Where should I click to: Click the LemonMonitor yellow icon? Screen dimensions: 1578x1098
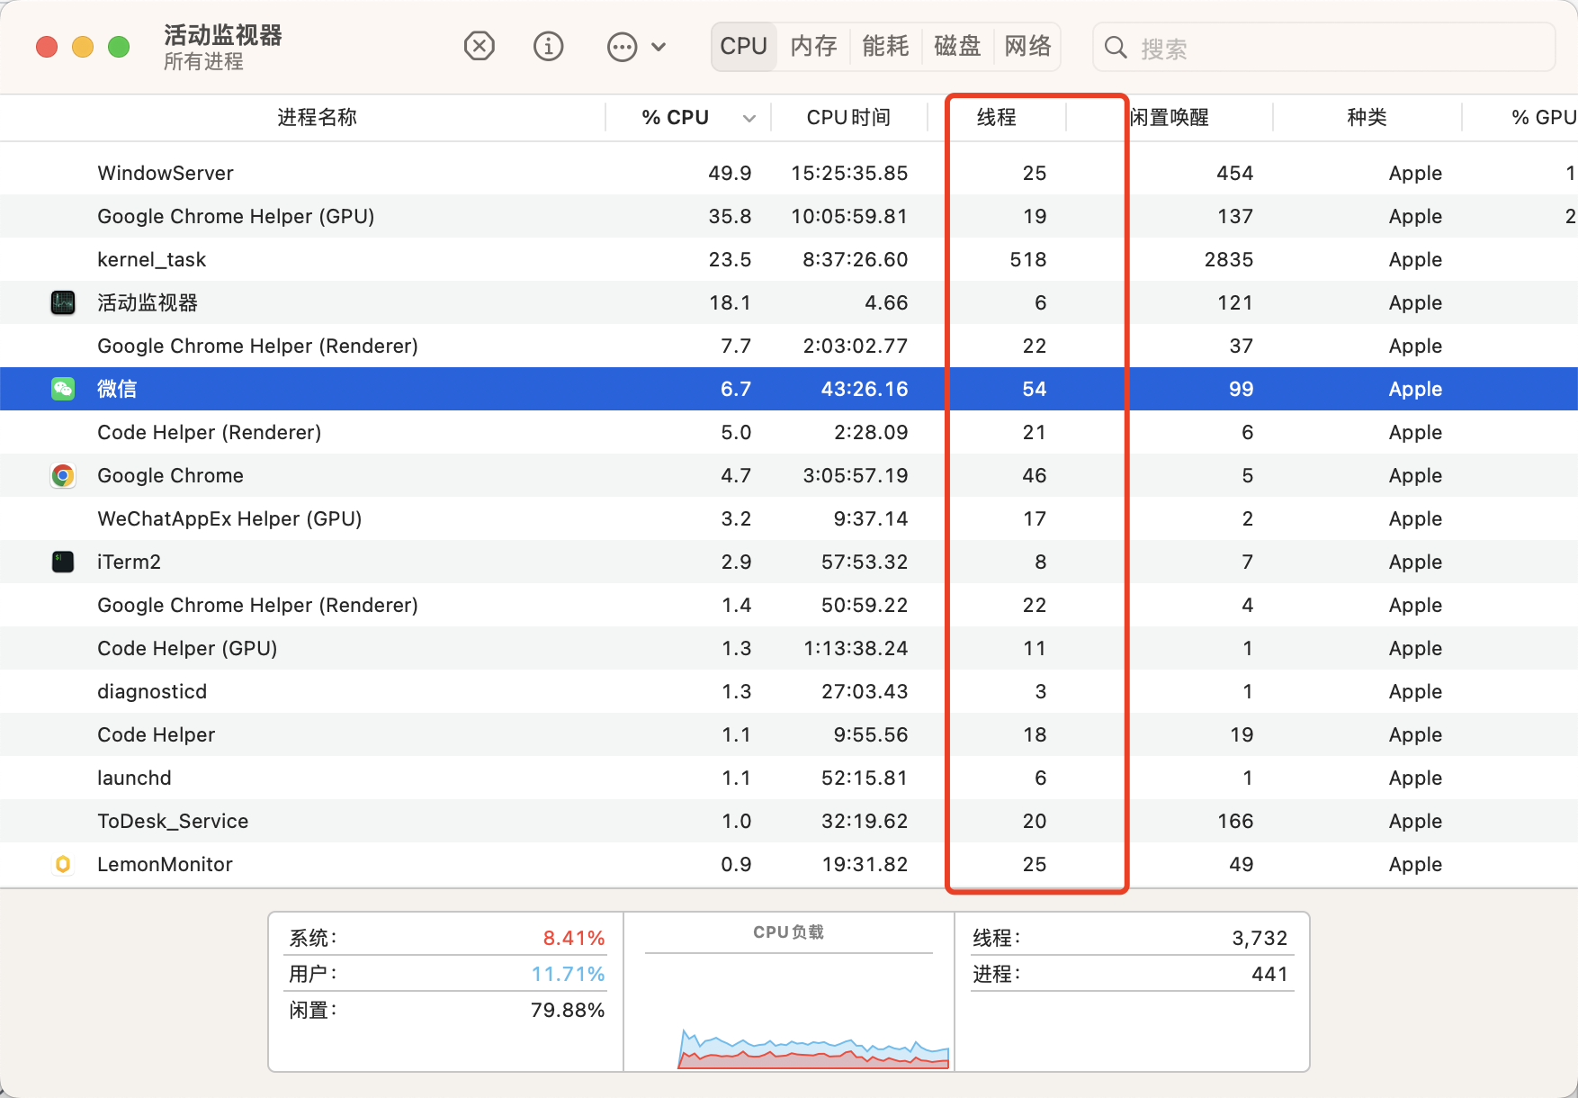63,864
